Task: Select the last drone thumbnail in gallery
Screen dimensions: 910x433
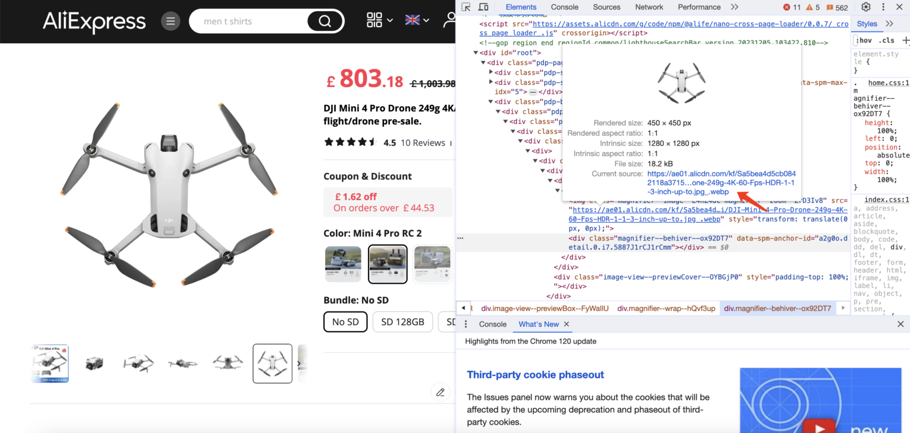Action: coord(273,363)
